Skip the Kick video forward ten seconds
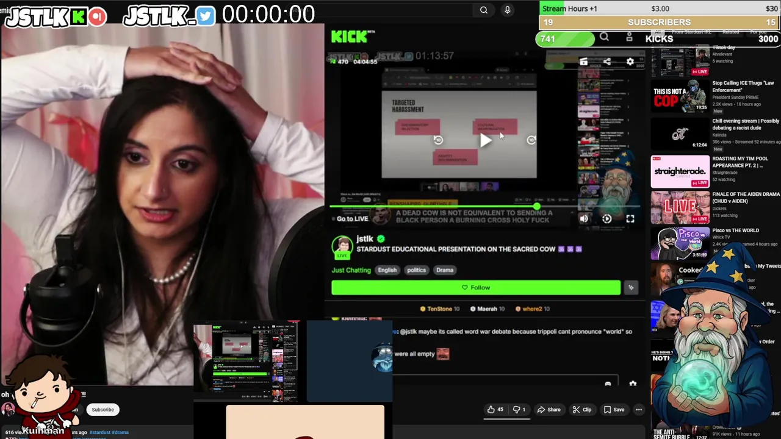The width and height of the screenshot is (781, 439). 531,140
